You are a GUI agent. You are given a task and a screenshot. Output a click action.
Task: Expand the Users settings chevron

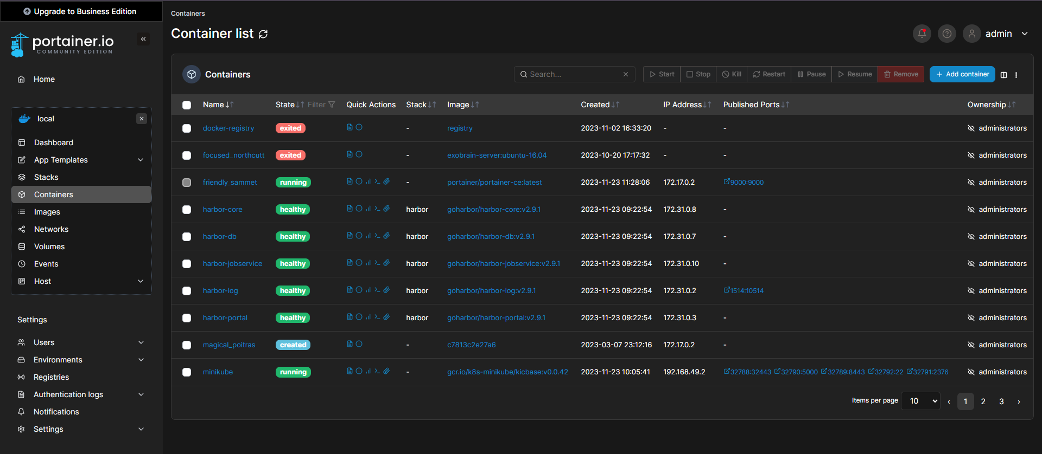coord(141,342)
